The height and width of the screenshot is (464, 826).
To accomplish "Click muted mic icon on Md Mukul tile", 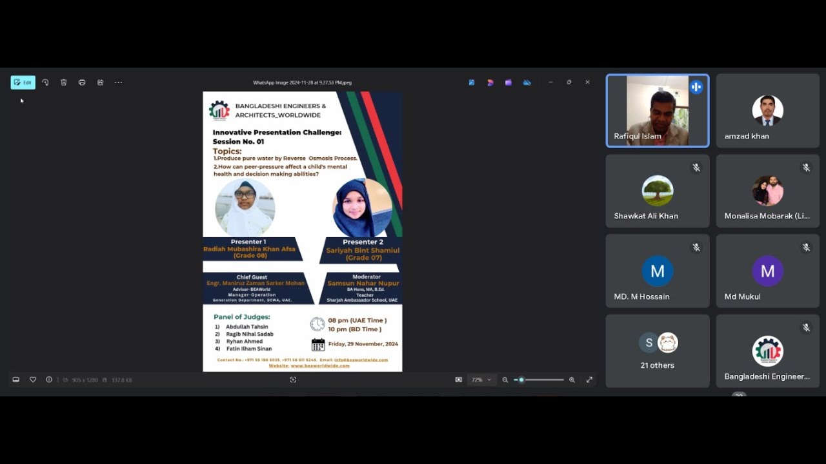I will (x=806, y=247).
